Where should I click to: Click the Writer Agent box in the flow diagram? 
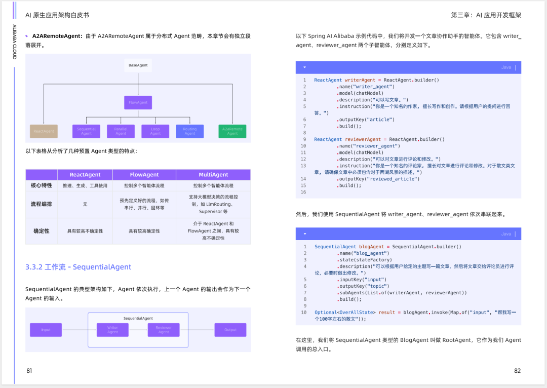[112, 330]
